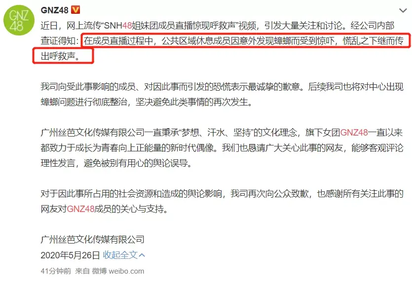
Task: Click the company signature line above the date
Action: pos(92,240)
